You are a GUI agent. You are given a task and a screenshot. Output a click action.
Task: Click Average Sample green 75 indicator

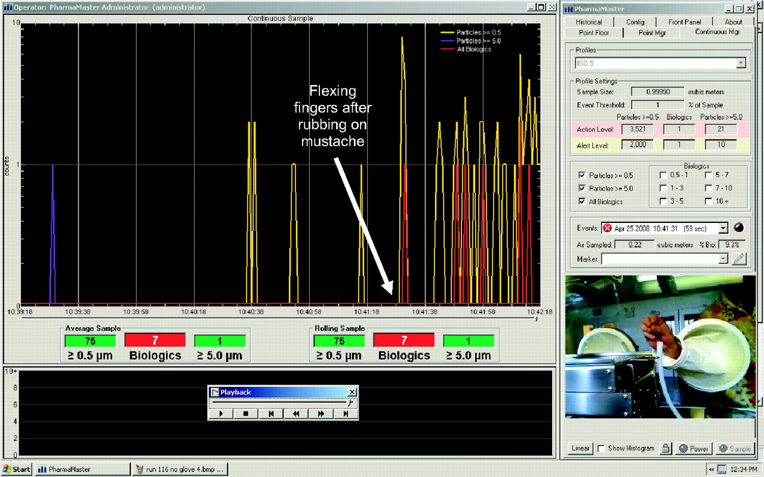click(x=90, y=341)
